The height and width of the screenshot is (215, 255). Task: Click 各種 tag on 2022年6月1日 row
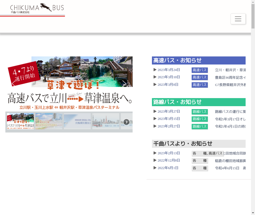click(x=200, y=168)
